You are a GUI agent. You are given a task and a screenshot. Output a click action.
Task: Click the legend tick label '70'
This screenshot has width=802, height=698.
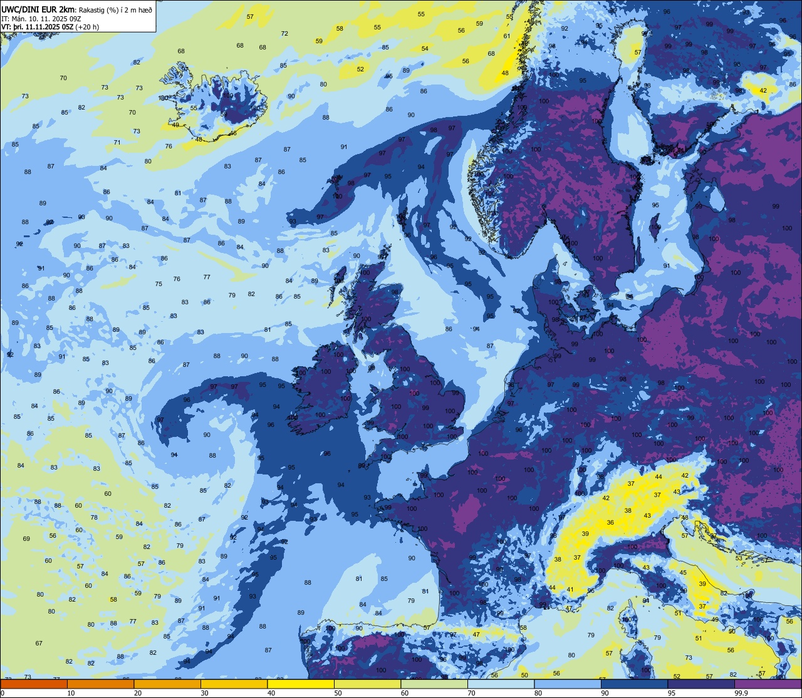tap(471, 693)
